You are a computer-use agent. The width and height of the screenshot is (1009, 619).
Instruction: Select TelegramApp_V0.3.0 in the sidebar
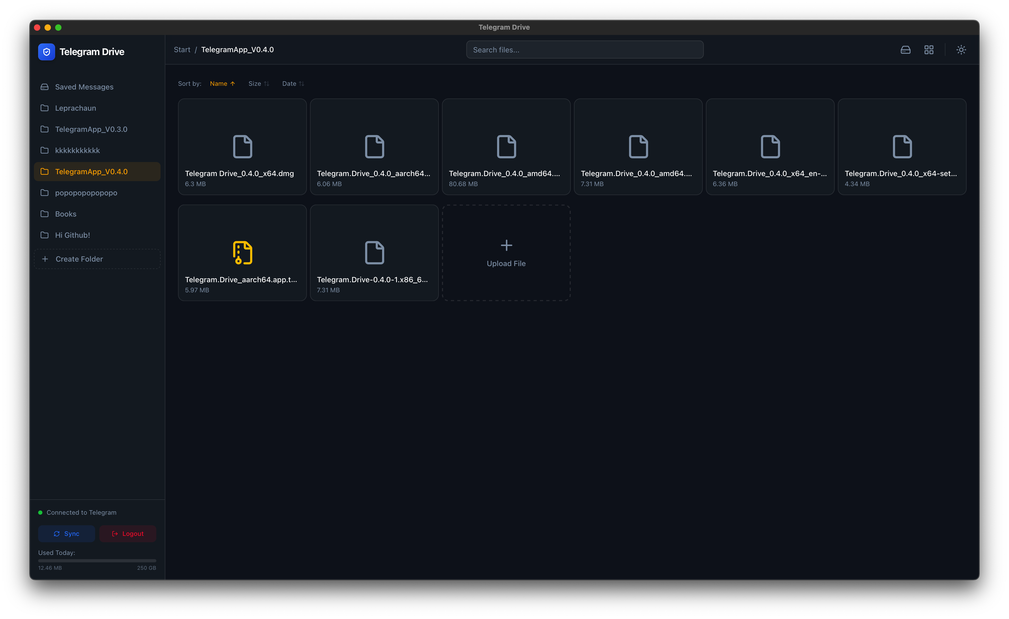pyautogui.click(x=91, y=129)
